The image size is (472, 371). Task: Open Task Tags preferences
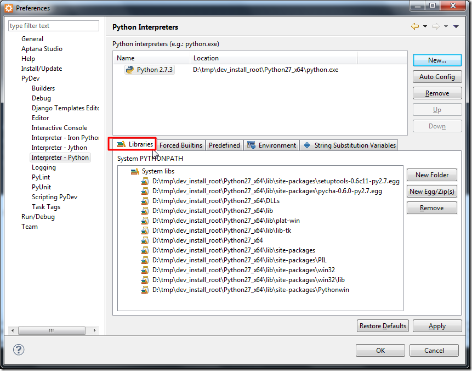pyautogui.click(x=46, y=207)
